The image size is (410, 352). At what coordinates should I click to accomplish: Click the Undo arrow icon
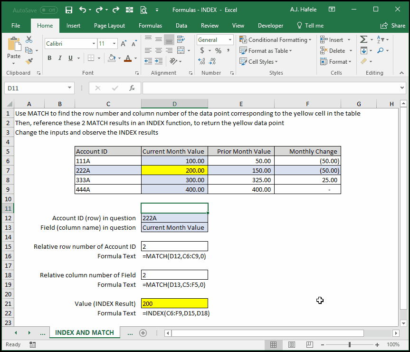pyautogui.click(x=83, y=10)
